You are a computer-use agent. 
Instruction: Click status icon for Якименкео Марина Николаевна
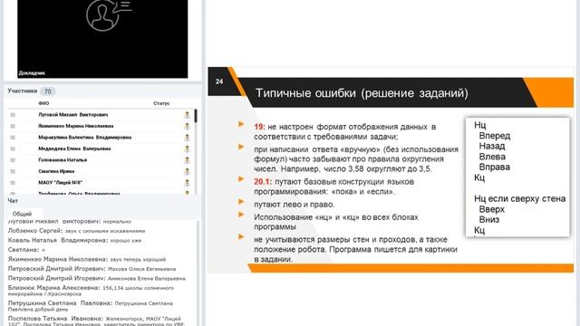tap(188, 127)
